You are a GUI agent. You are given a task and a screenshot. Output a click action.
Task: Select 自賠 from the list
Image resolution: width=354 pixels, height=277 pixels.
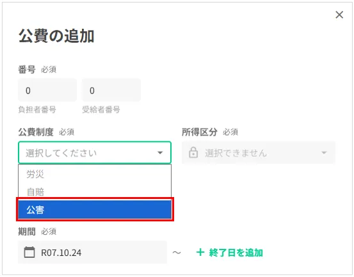click(x=95, y=192)
